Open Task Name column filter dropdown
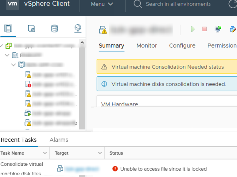Image resolution: width=237 pixels, height=177 pixels. [45, 153]
